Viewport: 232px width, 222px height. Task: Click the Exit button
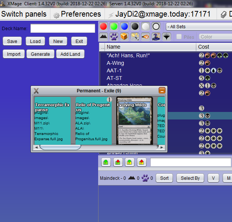pos(79,41)
